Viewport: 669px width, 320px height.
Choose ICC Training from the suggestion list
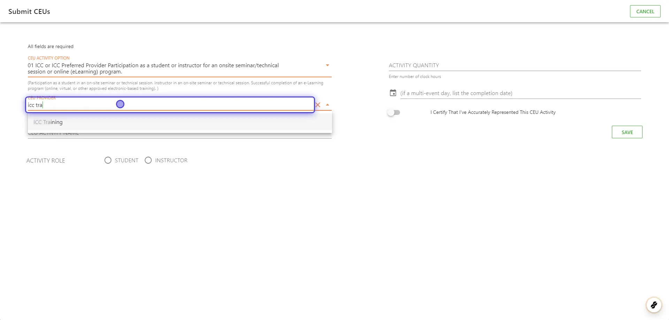(48, 122)
